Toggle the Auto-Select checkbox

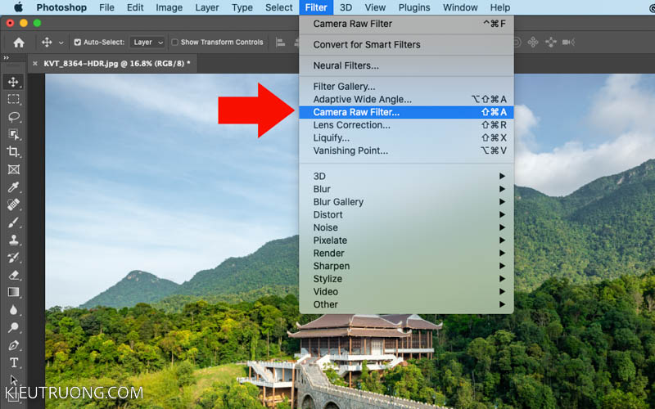[77, 43]
